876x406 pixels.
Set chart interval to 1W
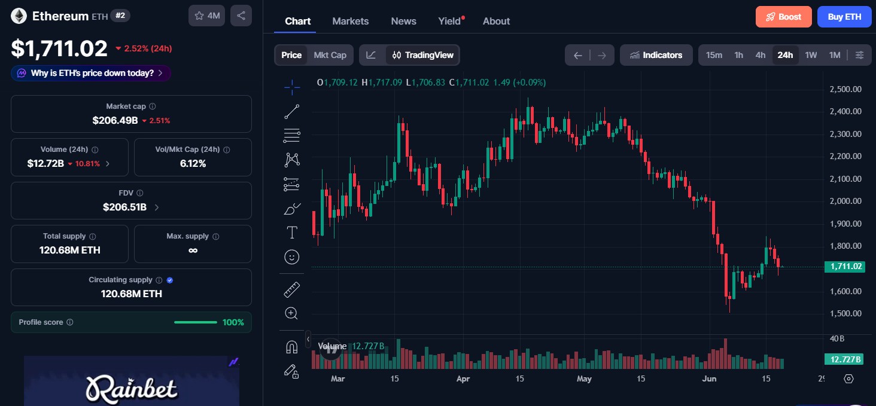pyautogui.click(x=811, y=55)
